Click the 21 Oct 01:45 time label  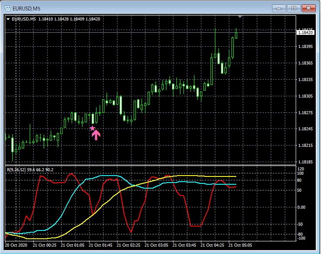coord(100,245)
